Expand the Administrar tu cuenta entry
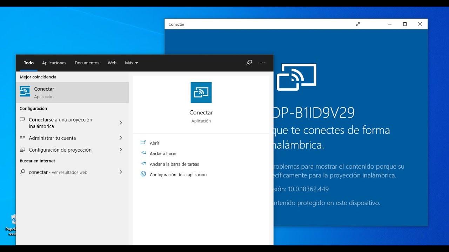The height and width of the screenshot is (252, 449). (121, 138)
